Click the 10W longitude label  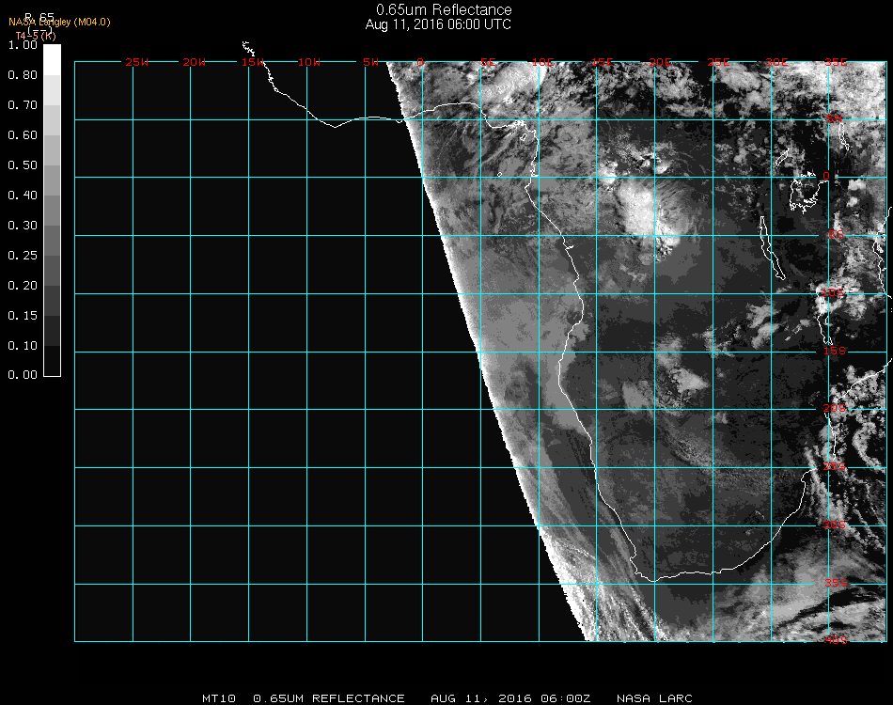click(309, 62)
